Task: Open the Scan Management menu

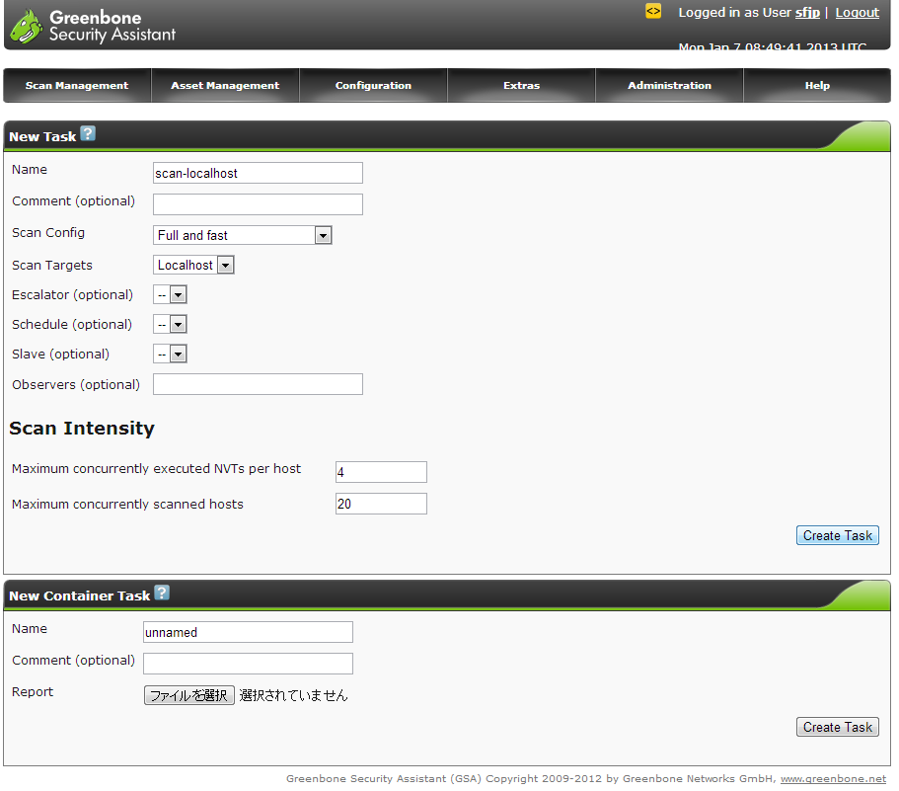Action: coord(77,86)
